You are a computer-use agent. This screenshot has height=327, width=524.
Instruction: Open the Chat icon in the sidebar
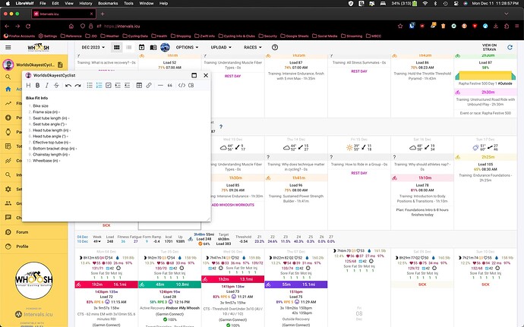tap(8, 218)
